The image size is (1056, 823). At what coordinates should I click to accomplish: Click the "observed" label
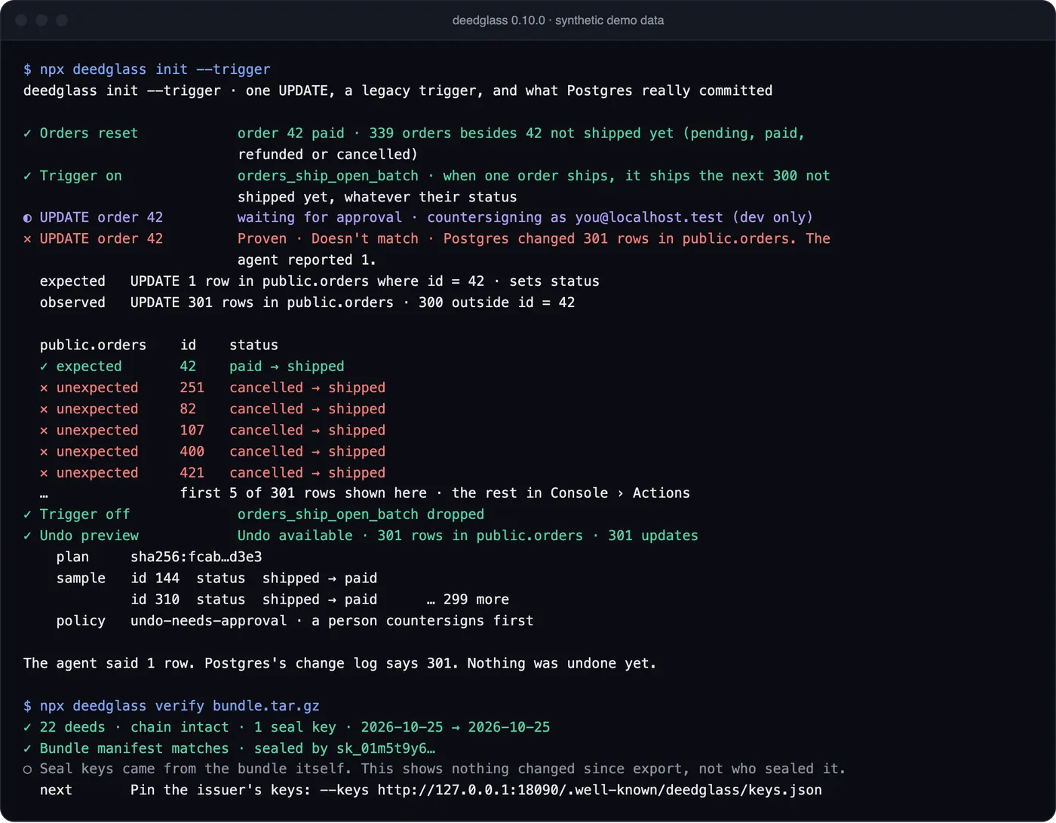point(72,302)
